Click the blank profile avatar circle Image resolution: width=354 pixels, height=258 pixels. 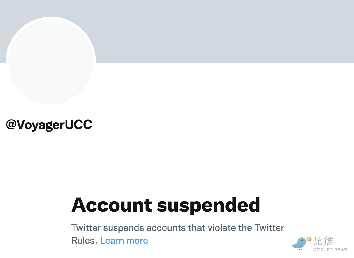(51, 61)
